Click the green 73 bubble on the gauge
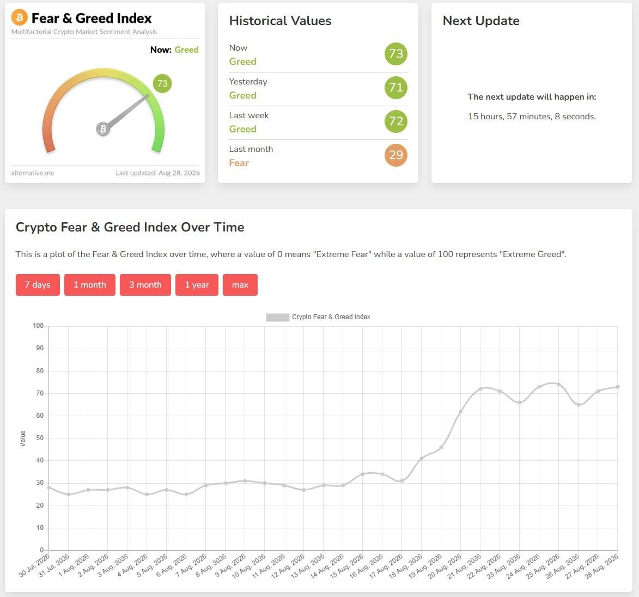This screenshot has width=639, height=597. tap(162, 83)
